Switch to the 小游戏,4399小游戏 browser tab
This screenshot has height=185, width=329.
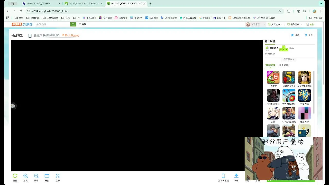pos(84,4)
